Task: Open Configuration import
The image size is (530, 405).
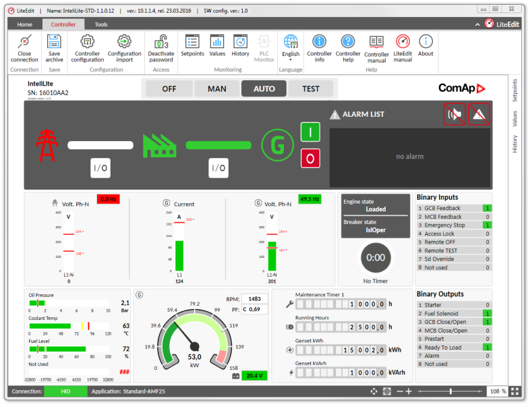Action: click(x=124, y=42)
